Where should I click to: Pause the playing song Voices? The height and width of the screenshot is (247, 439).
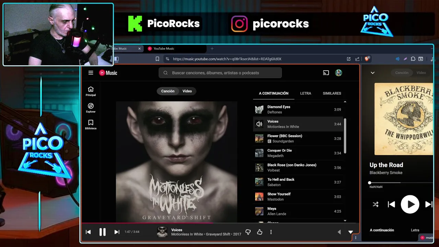(102, 232)
